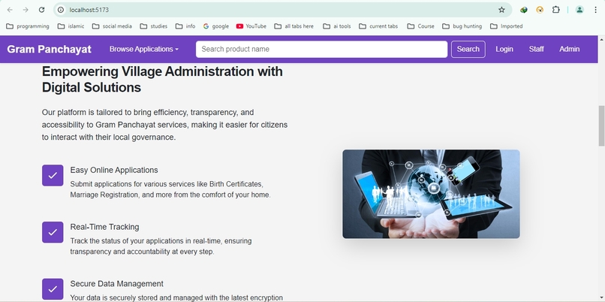Click the orange circular extension icon
This screenshot has height=302, width=605.
point(540,10)
